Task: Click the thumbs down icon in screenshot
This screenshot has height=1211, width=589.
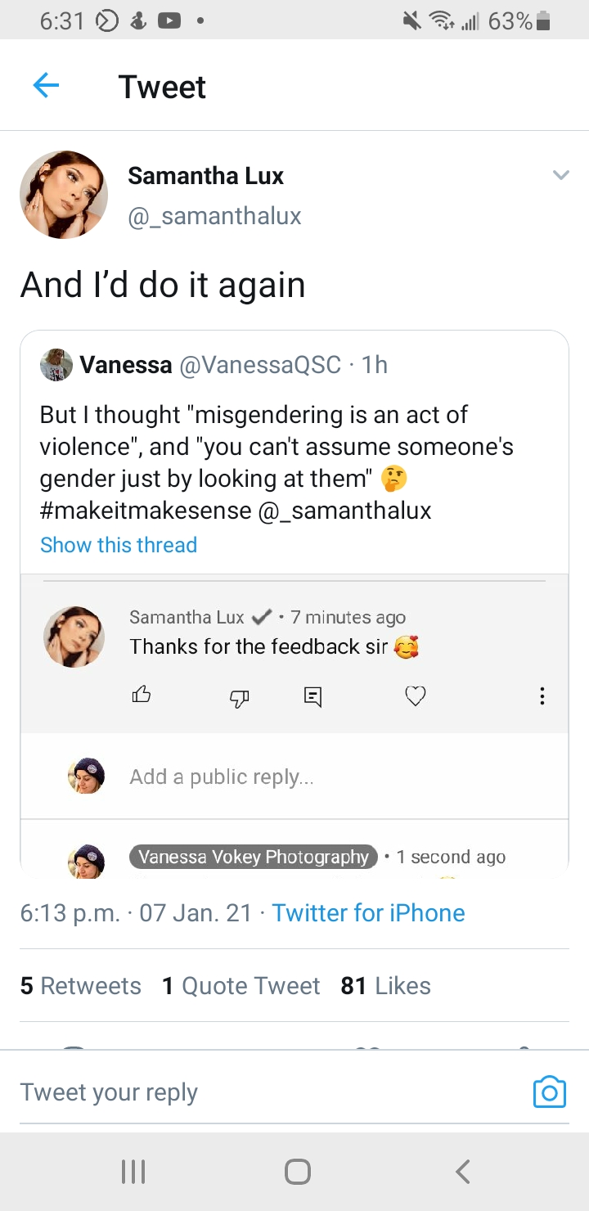Action: (x=239, y=696)
